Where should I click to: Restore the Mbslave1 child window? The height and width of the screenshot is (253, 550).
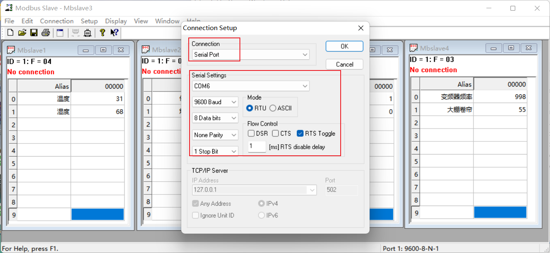(103, 50)
